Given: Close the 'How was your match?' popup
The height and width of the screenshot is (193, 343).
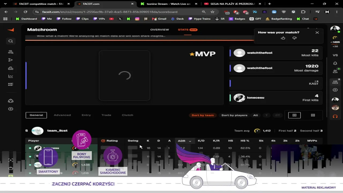Looking at the screenshot, I should coord(317,32).
